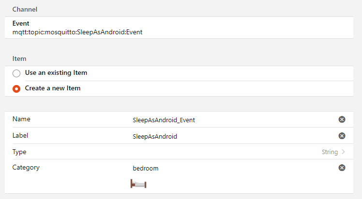Click the 'Create a new Item' label

(x=52, y=88)
